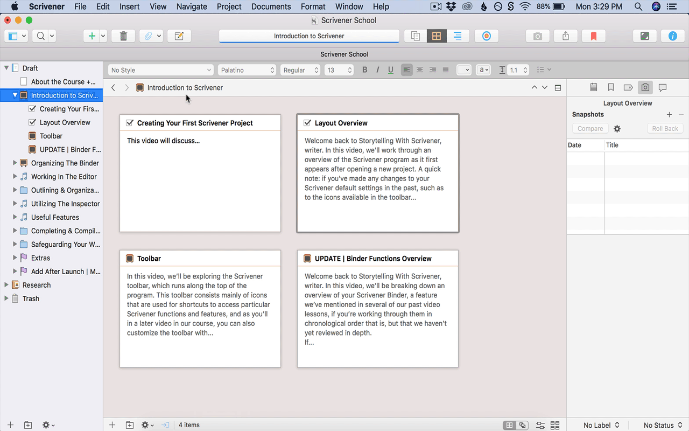The width and height of the screenshot is (689, 431).
Task: Click the Roll Back button
Action: (x=665, y=129)
